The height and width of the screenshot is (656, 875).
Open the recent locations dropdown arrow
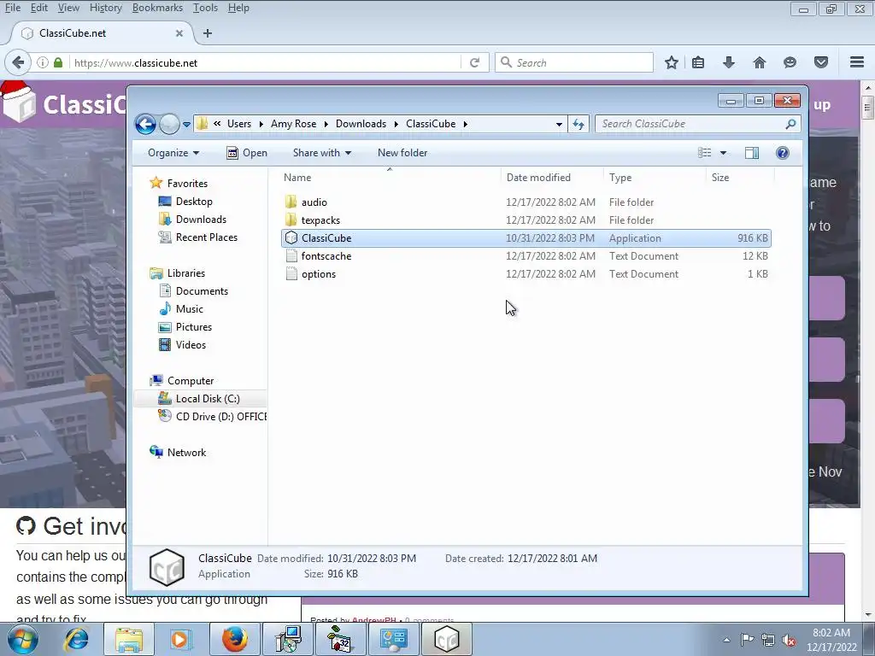(186, 124)
